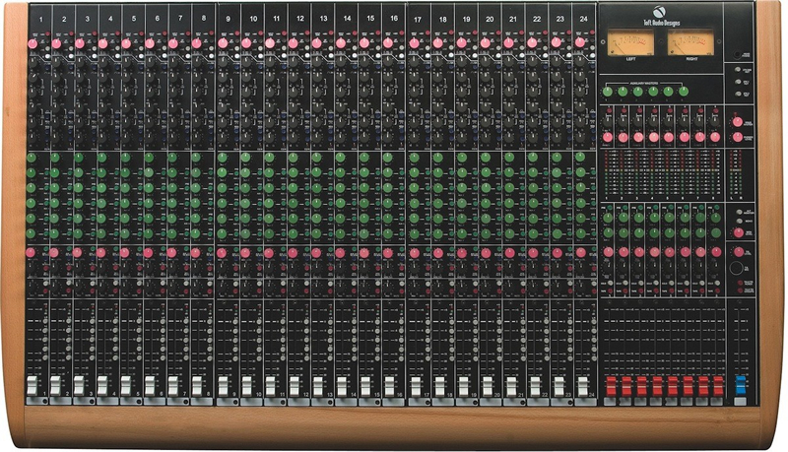This screenshot has height=452, width=788.
Task: Click the blue master fader cap
Action: coord(741,386)
